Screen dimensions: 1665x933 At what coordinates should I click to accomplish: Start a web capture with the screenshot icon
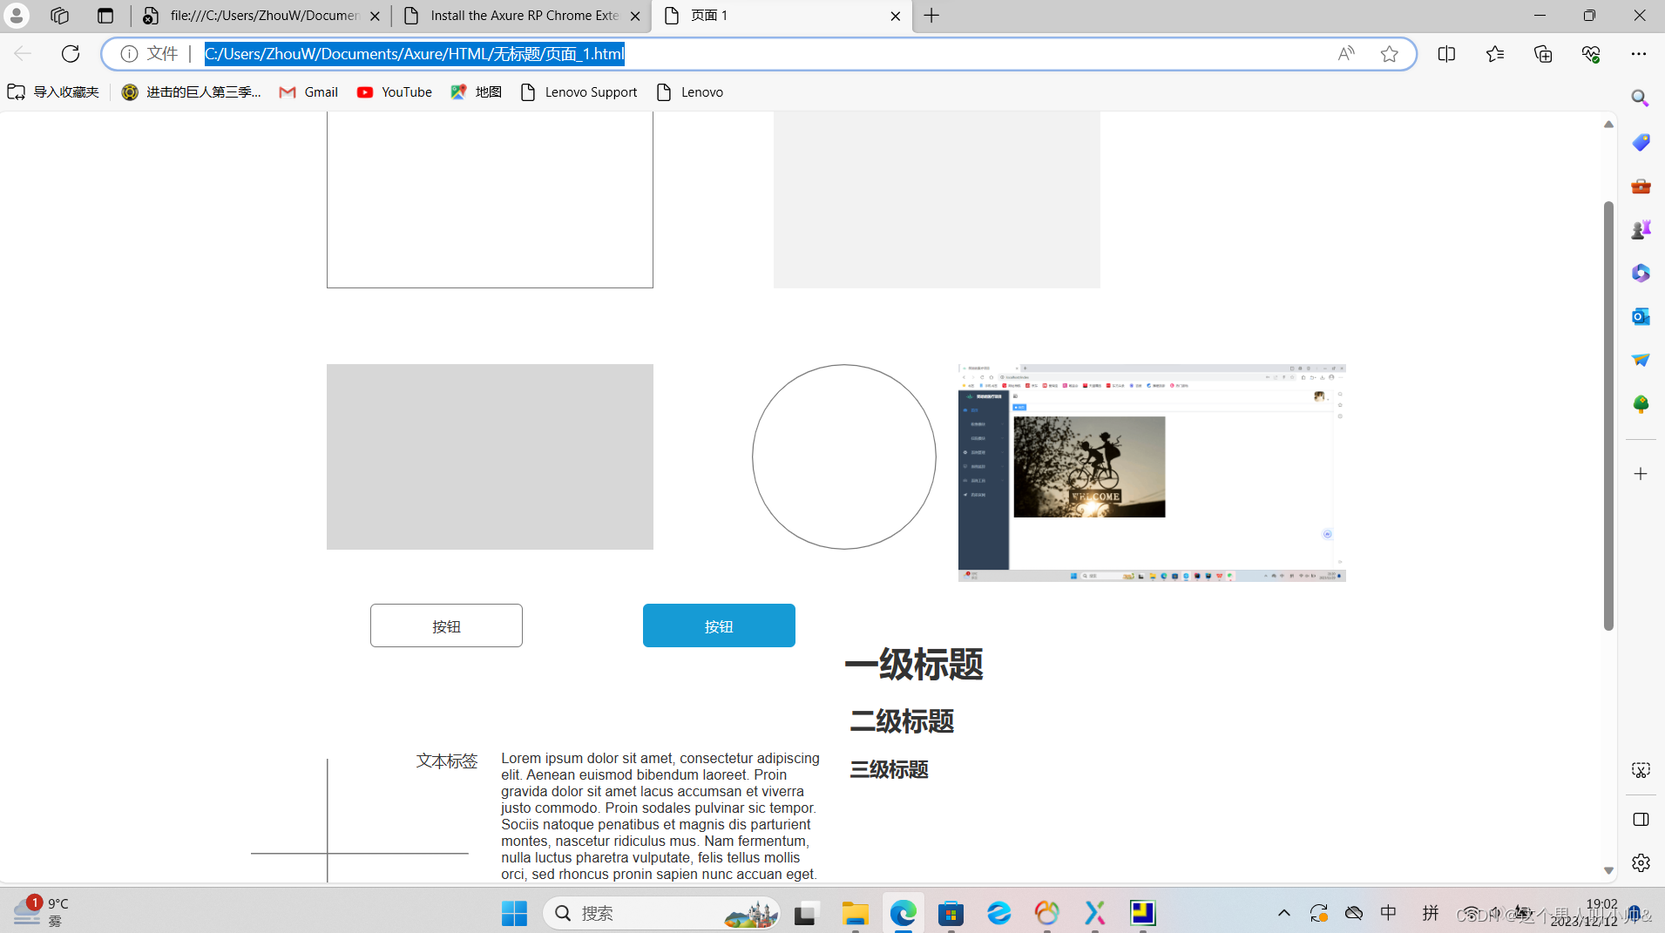click(1641, 770)
